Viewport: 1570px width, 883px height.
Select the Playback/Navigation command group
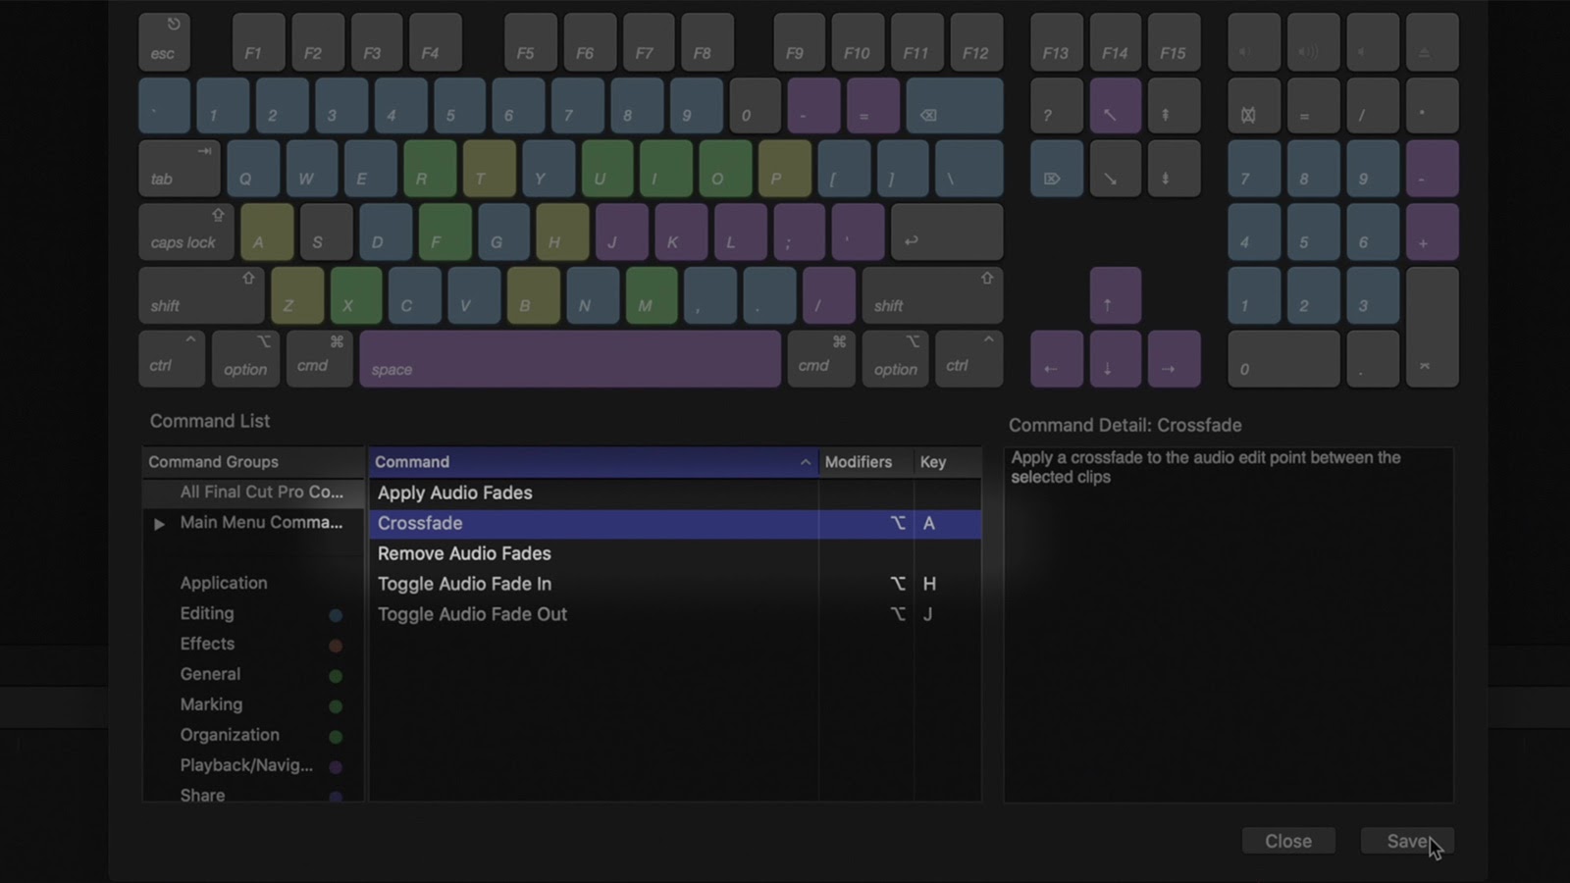coord(246,765)
